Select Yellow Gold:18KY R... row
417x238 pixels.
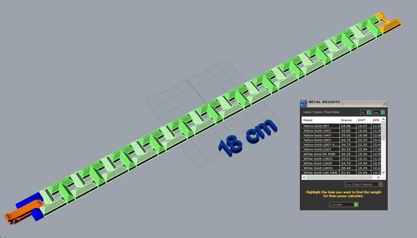[341, 145]
